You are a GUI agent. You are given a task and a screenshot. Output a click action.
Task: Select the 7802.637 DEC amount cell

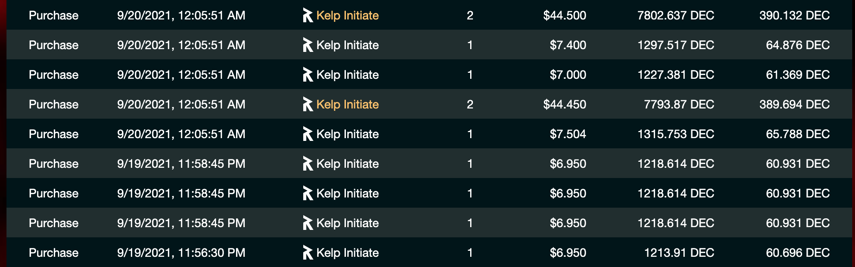(x=676, y=15)
